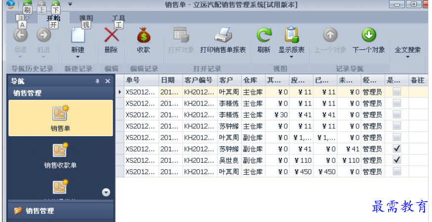This screenshot has height=222, width=432.
Task: Switch to the 工具 ribbon tab
Action: (x=119, y=18)
